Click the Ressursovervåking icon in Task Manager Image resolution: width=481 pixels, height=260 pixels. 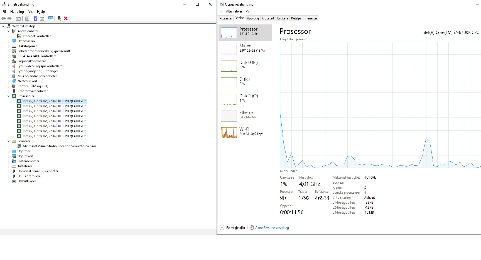(x=252, y=227)
